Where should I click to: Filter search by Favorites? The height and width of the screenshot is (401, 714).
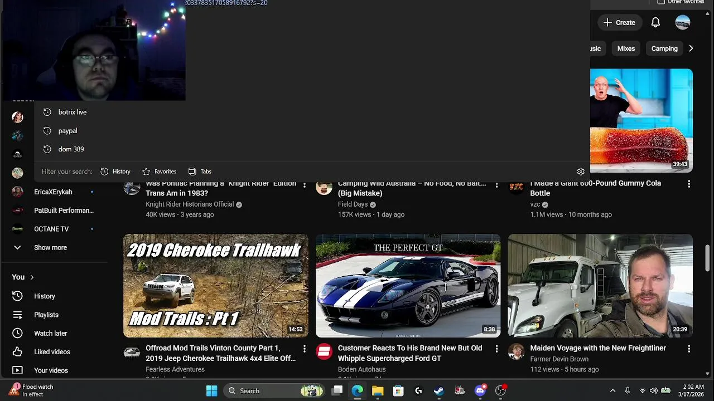click(x=160, y=172)
